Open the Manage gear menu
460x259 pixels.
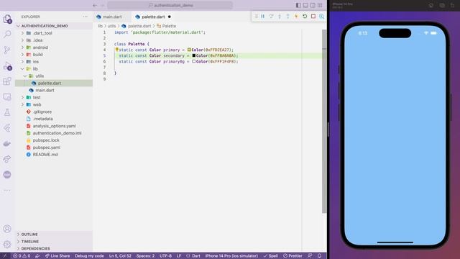coord(7,244)
